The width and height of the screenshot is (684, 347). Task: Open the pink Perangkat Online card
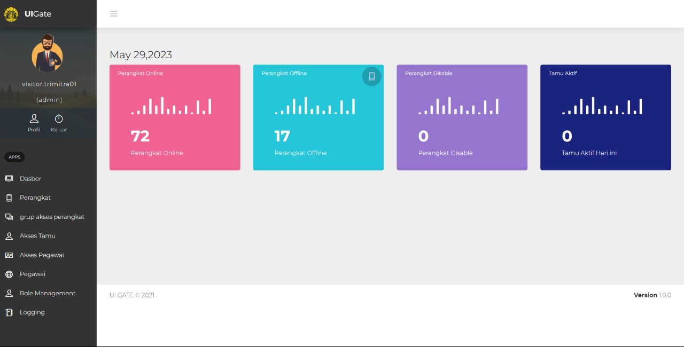pos(175,117)
